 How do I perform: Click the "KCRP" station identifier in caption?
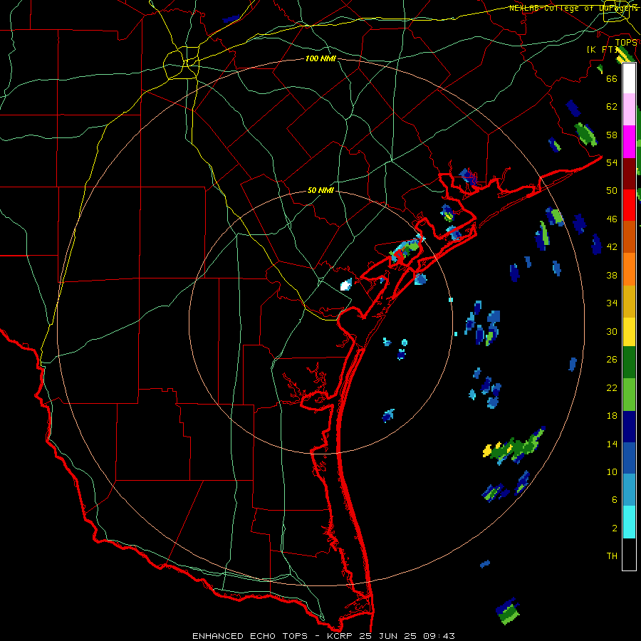coord(340,636)
